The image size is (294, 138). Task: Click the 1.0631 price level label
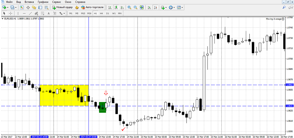[290, 106]
